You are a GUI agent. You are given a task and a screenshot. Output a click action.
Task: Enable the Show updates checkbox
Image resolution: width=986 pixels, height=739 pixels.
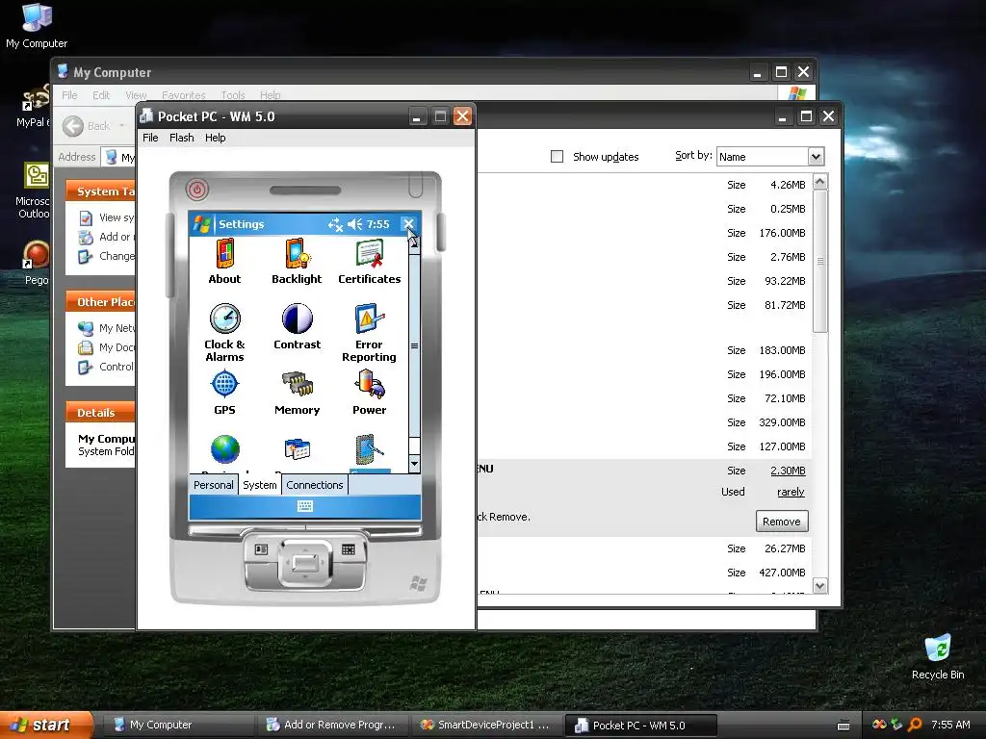click(x=558, y=157)
